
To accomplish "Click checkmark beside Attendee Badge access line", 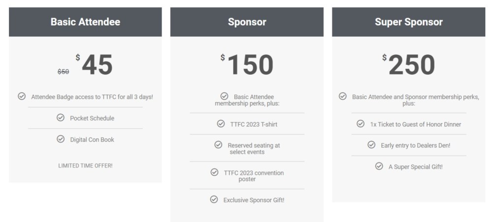I will [22, 96].
